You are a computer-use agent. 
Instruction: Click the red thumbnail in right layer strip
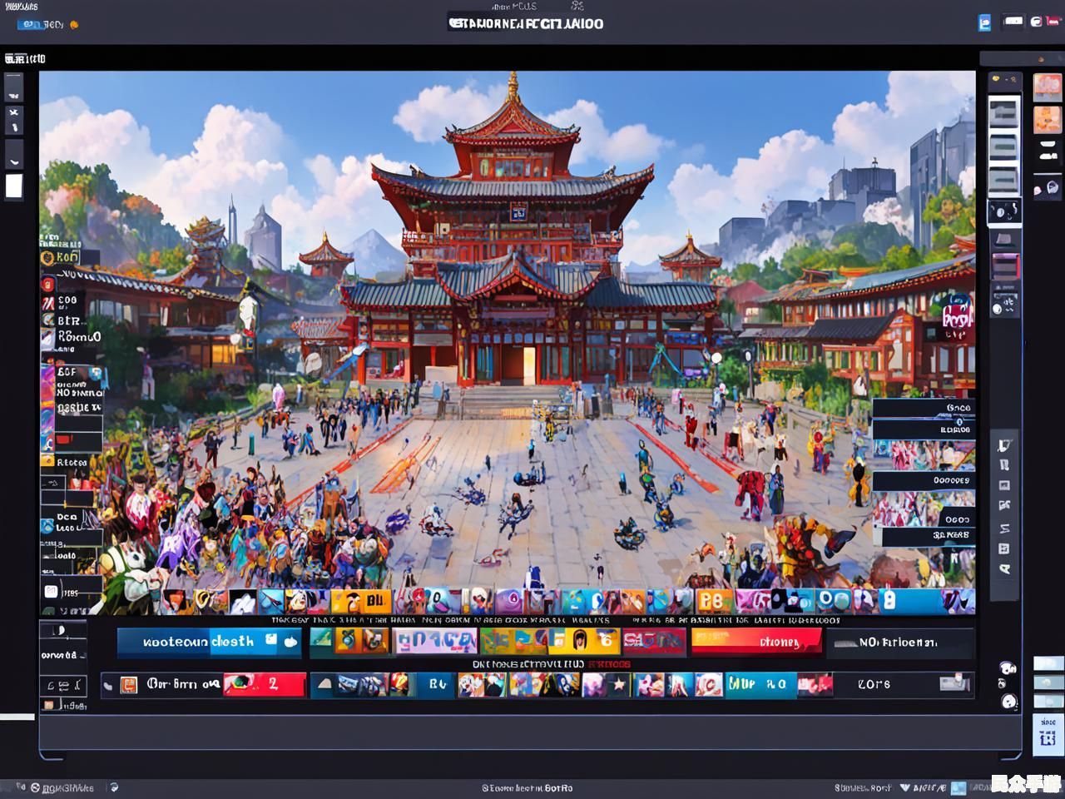[x=1004, y=266]
